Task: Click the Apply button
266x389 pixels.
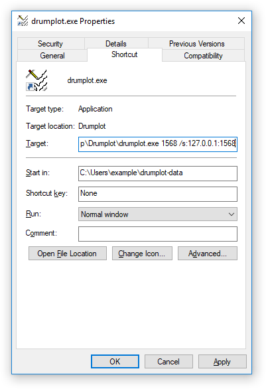Action: pyautogui.click(x=222, y=362)
